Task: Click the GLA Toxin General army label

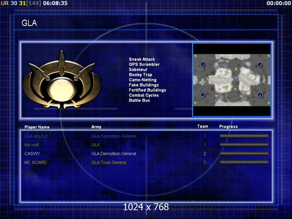Action: click(x=109, y=162)
